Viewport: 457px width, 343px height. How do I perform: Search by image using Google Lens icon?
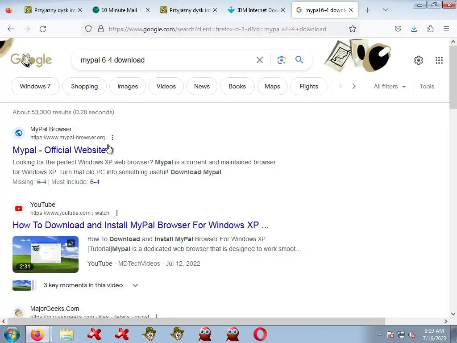(281, 60)
